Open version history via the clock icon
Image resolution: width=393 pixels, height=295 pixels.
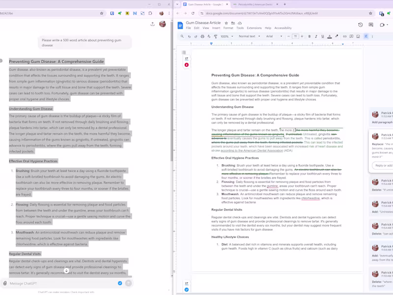(361, 25)
